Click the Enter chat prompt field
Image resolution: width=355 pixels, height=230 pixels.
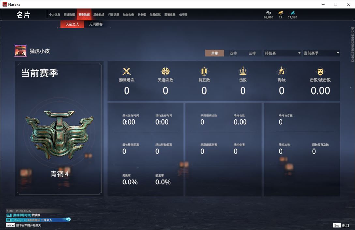[23, 225]
